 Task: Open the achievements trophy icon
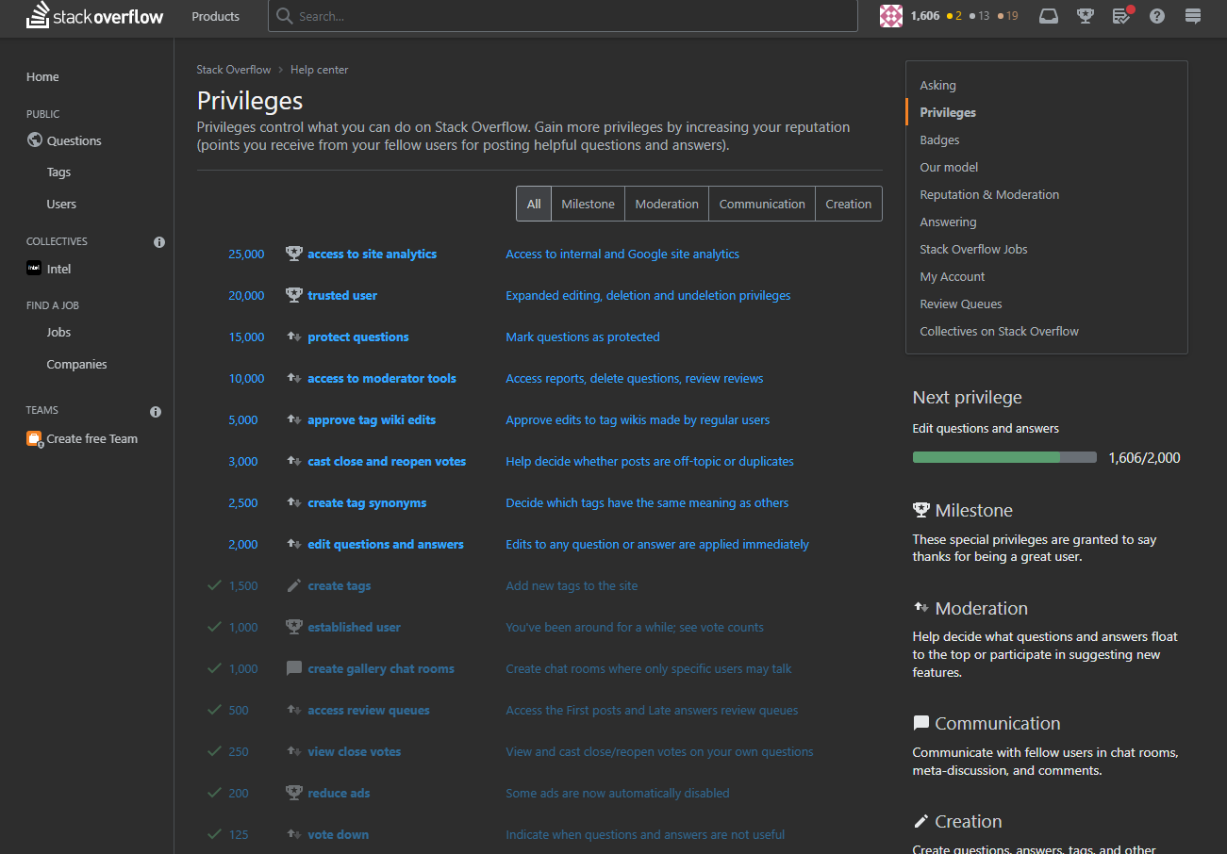click(1086, 16)
